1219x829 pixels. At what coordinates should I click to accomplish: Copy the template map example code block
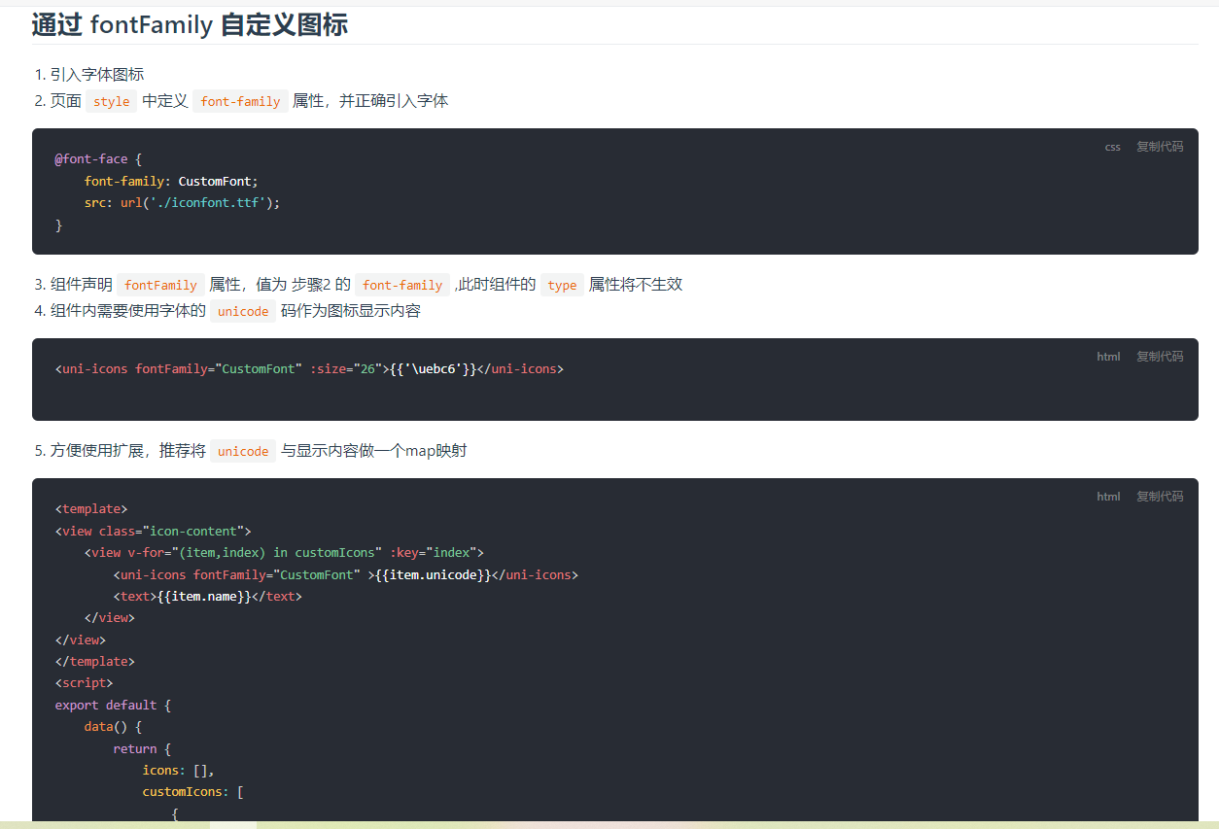click(1160, 497)
